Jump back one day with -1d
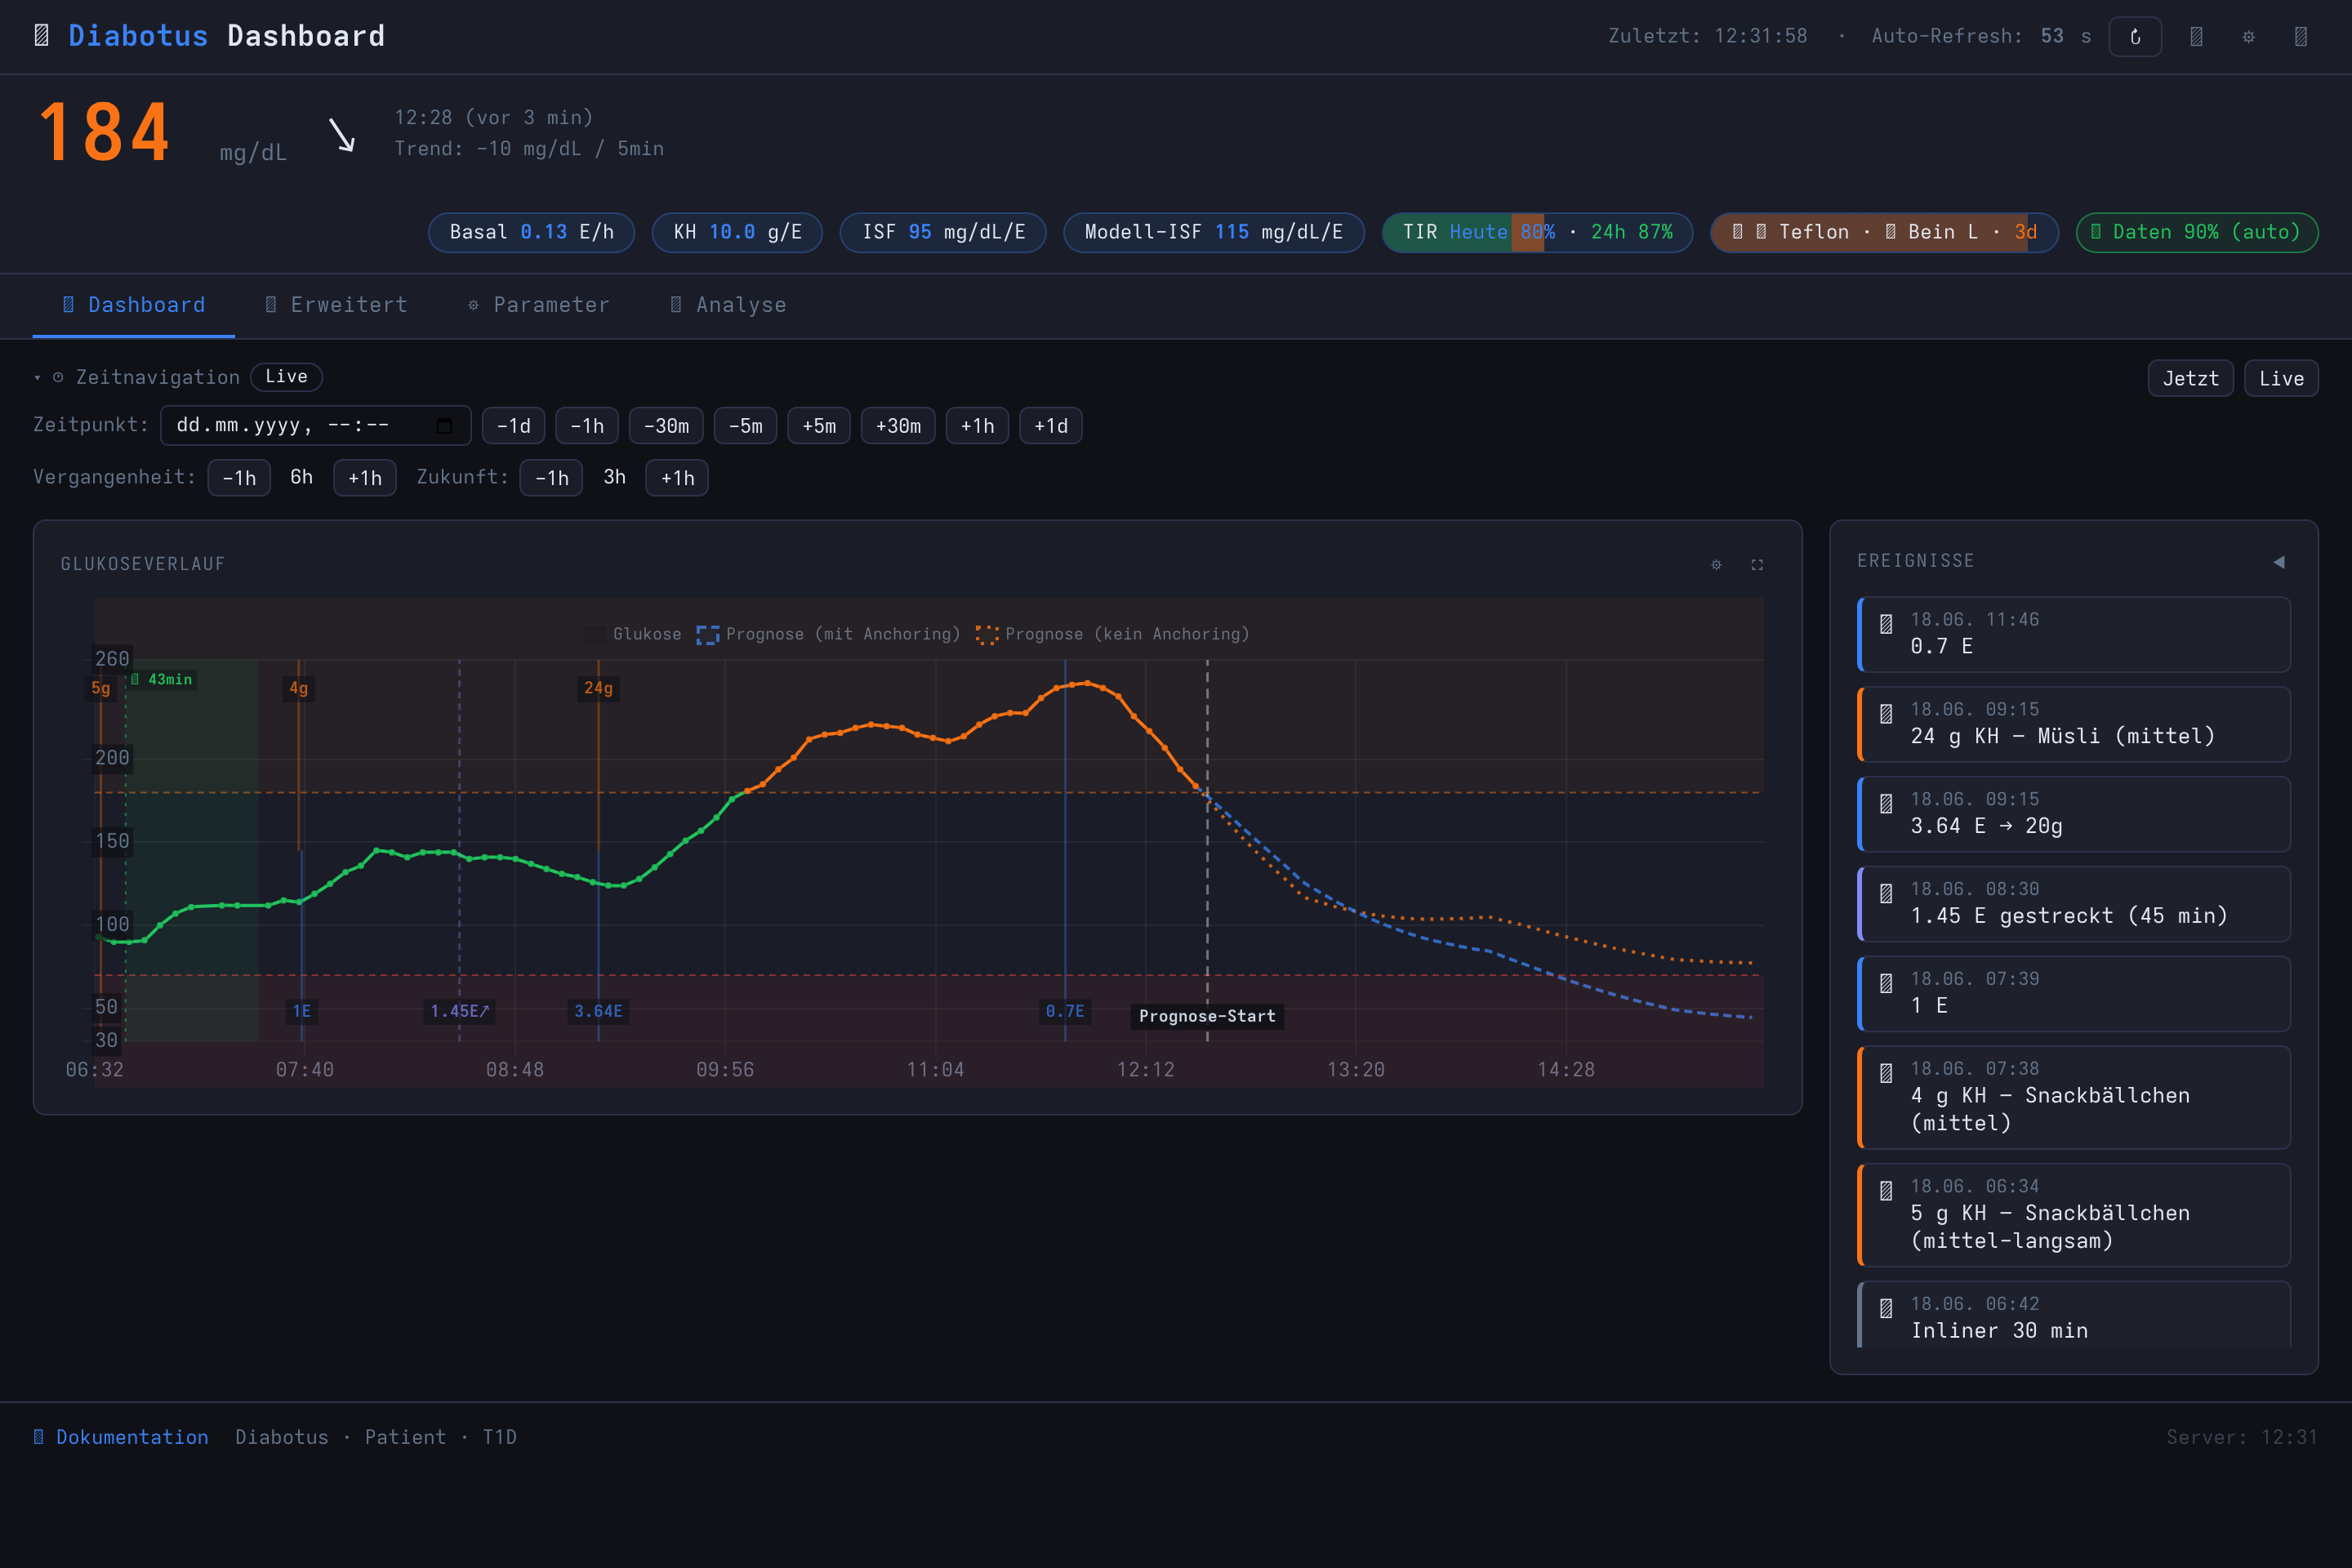The height and width of the screenshot is (1568, 2352). 513,426
